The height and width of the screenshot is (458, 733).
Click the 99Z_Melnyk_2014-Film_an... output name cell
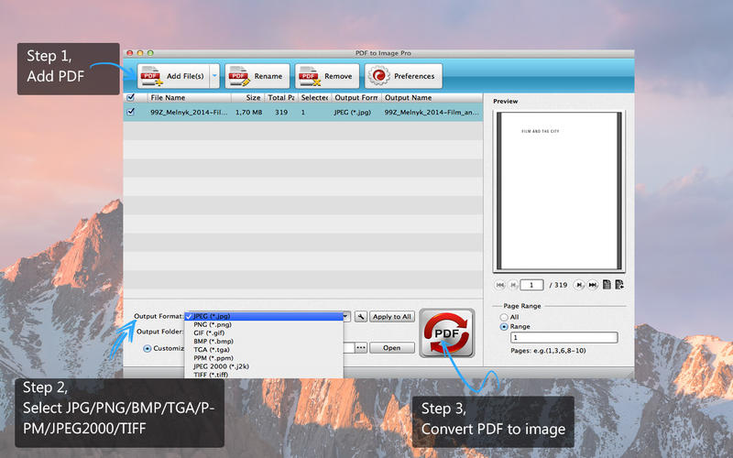(432, 112)
